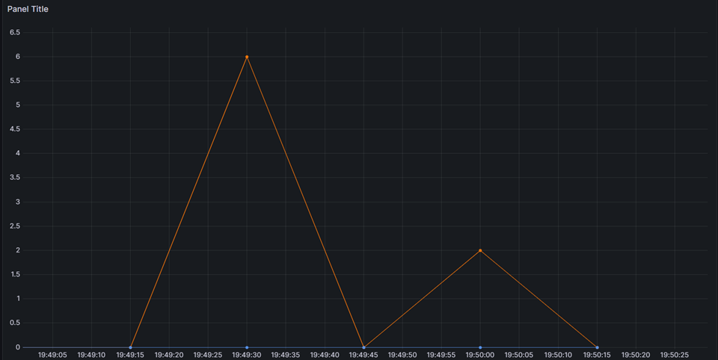Click the 19:50:10 time axis label
This screenshot has height=360, width=718.
pos(558,355)
